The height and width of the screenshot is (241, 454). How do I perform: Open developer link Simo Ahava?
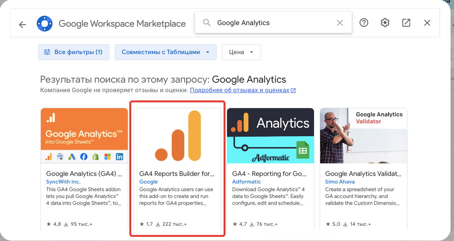pos(340,182)
